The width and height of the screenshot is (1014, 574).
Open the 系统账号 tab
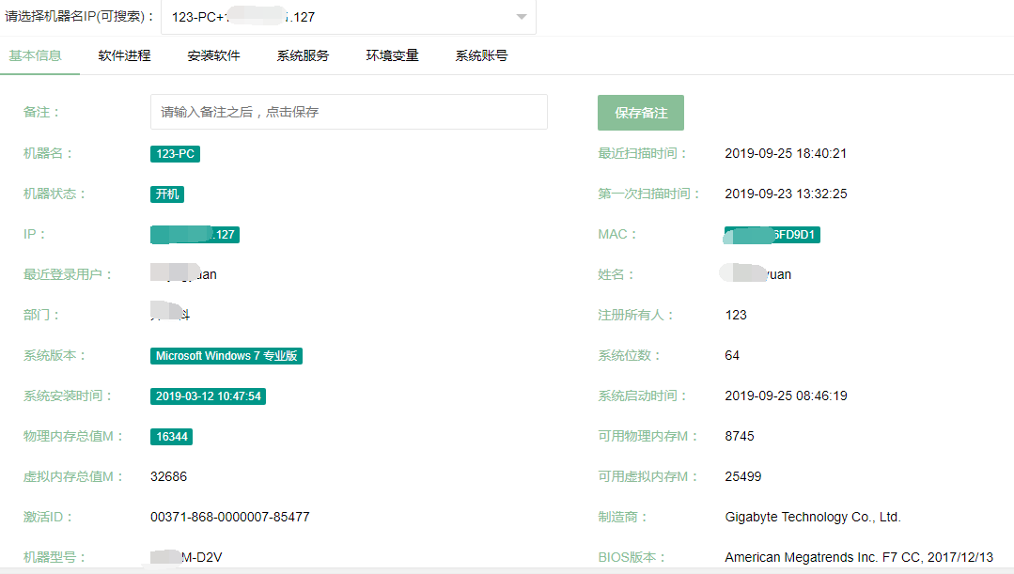(x=481, y=55)
